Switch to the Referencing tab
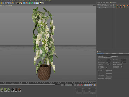Image resolution: width=129 pixels, height=97 pixels. 121,53
